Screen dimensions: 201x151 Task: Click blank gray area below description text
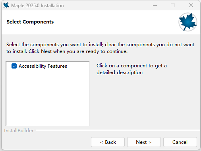(x=146, y=101)
